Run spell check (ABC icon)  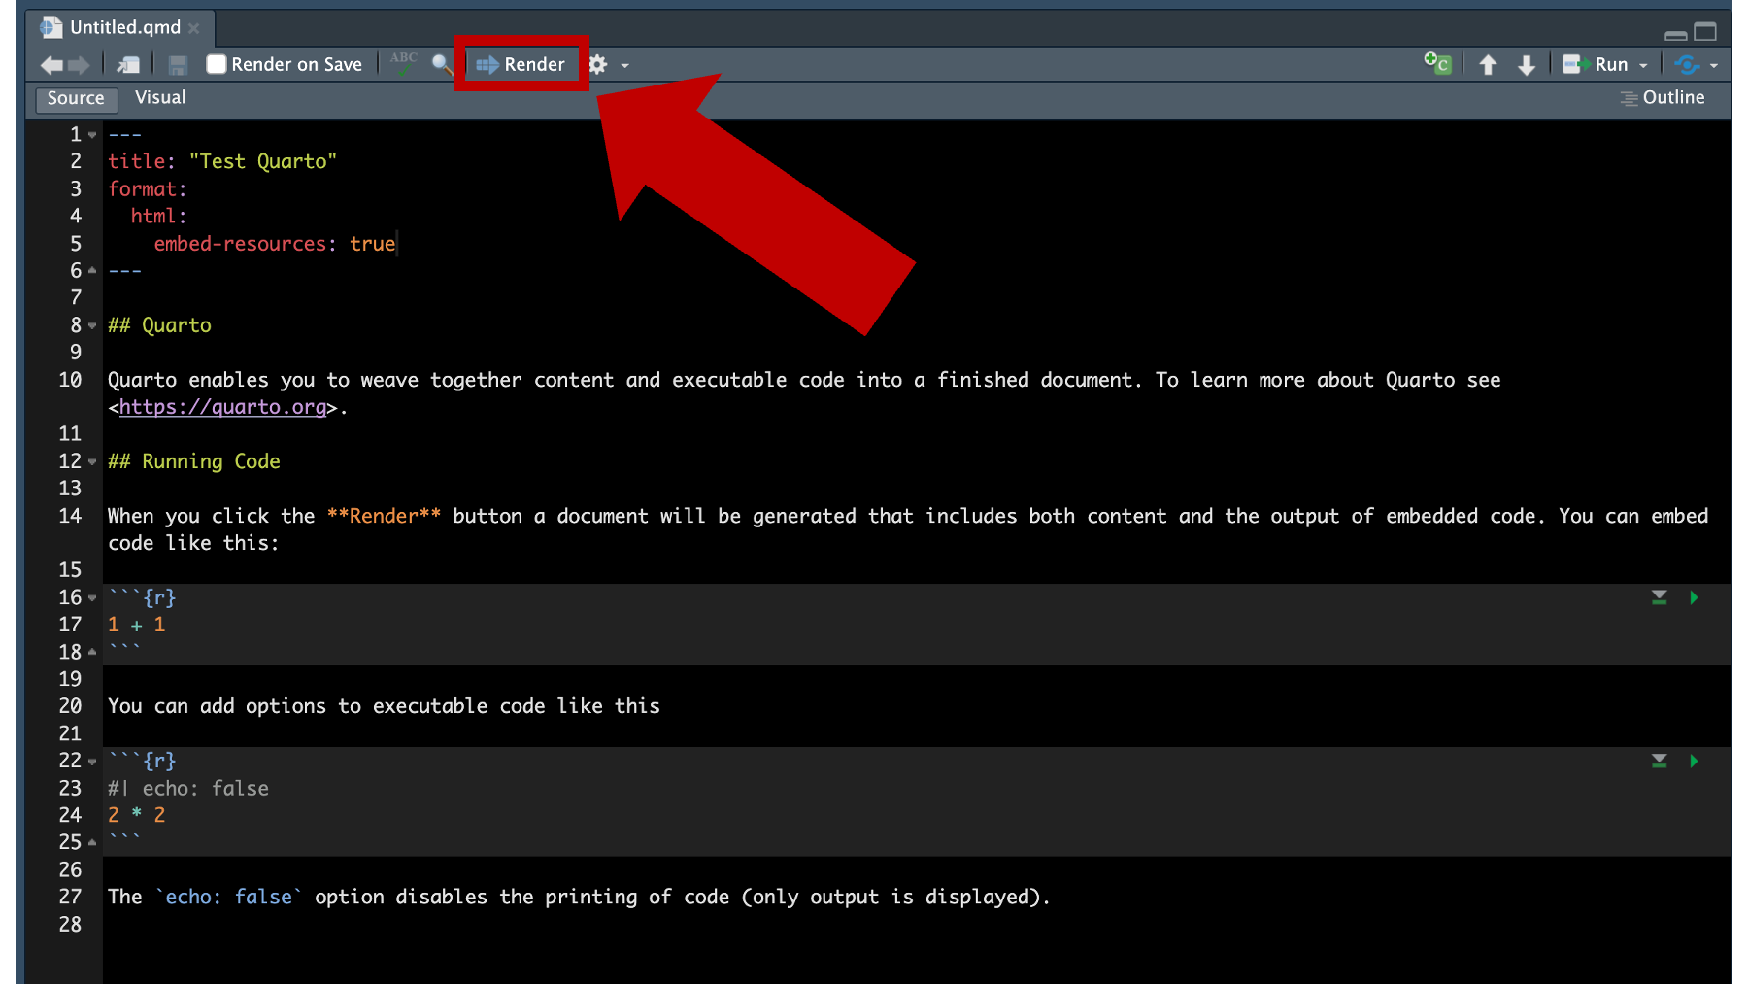pyautogui.click(x=404, y=64)
